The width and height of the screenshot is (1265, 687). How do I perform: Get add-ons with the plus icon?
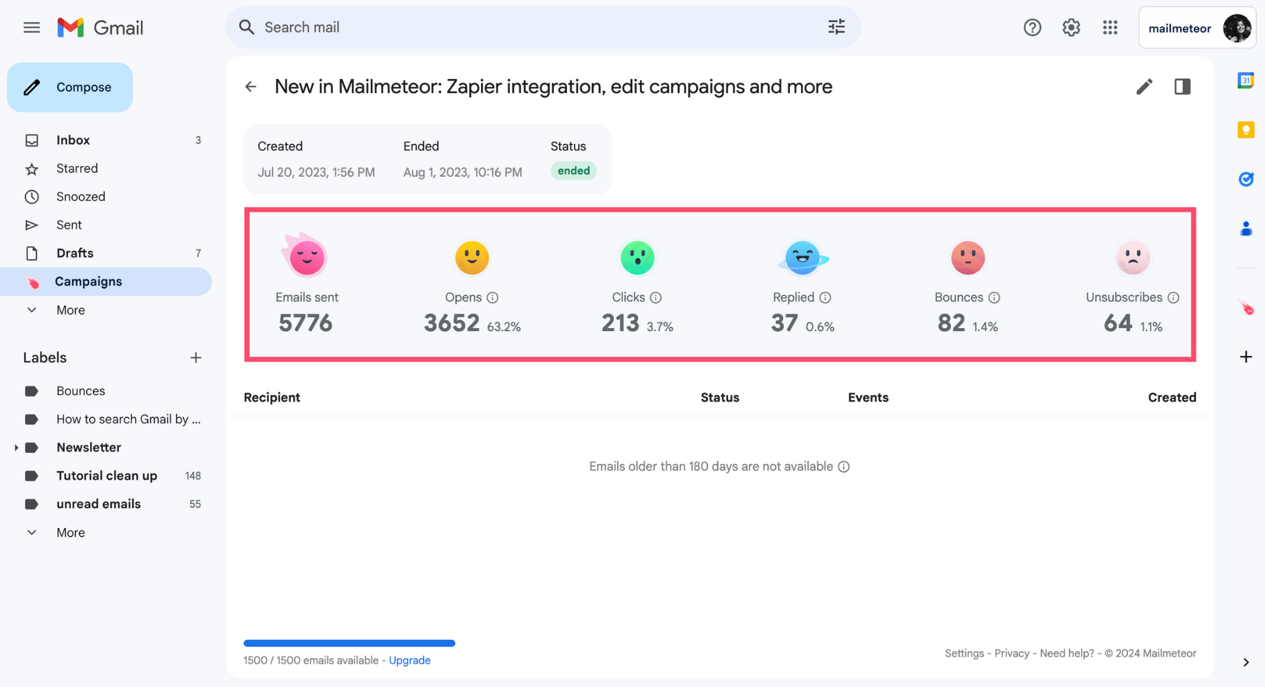coord(1245,357)
